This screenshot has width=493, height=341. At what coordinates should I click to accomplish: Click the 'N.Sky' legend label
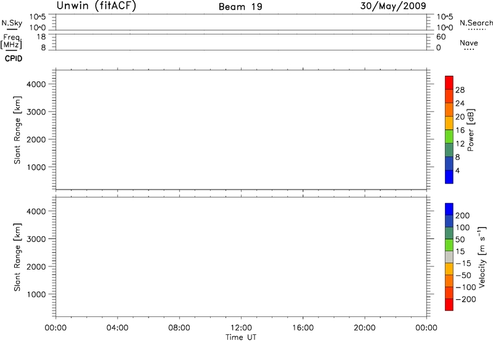(x=12, y=23)
